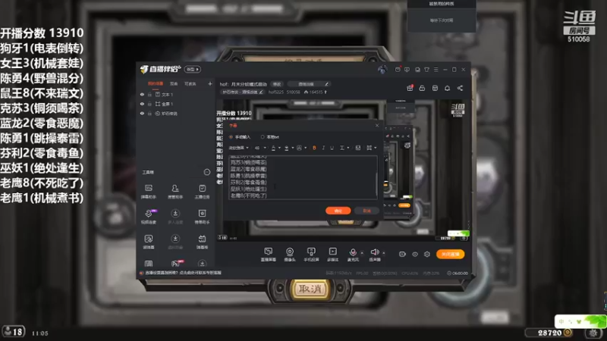Cancel the subtitle dialog with 取消
This screenshot has height=341, width=607.
[366, 211]
